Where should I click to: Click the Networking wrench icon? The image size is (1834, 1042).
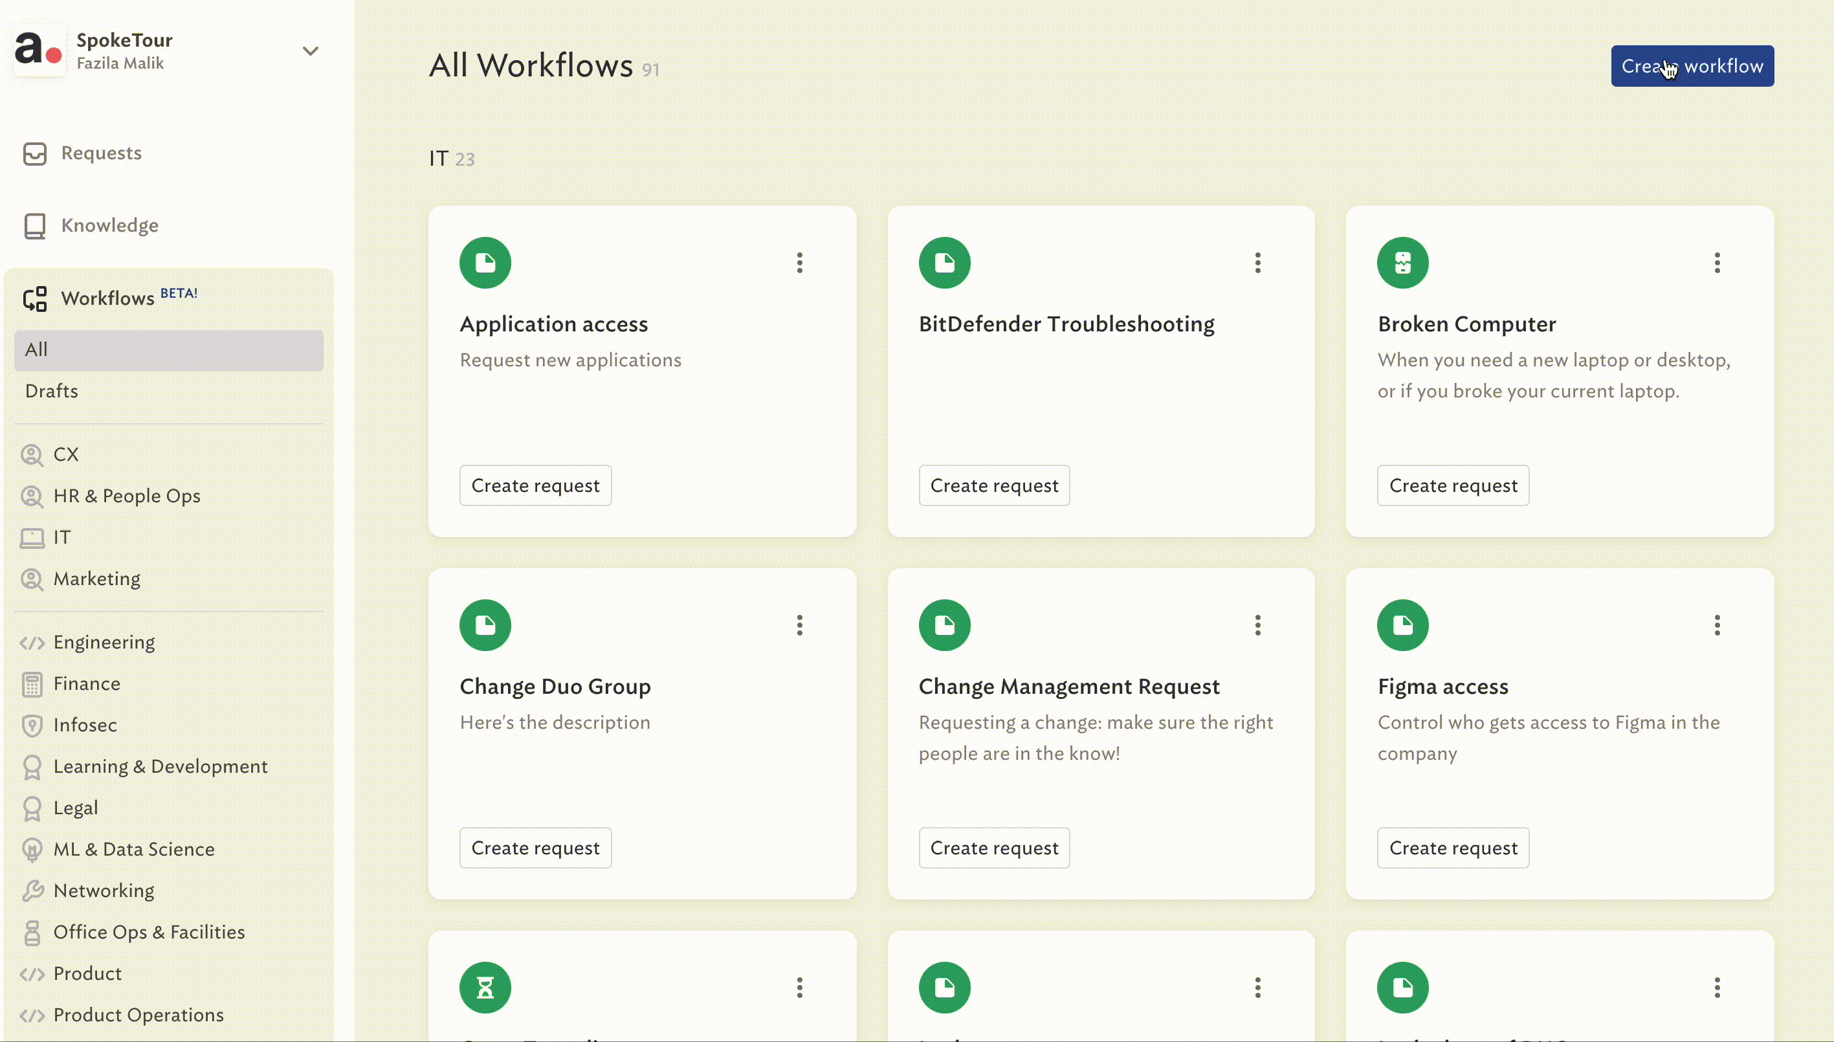click(32, 891)
